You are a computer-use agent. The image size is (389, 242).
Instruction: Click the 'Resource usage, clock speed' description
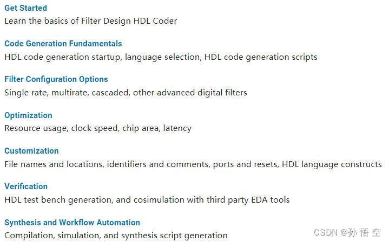pos(98,128)
